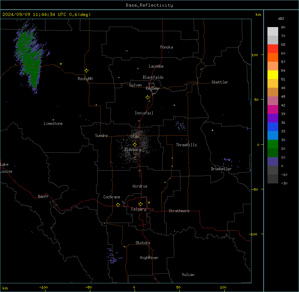
Task: Click the Sylvan label
Action: coord(135,85)
